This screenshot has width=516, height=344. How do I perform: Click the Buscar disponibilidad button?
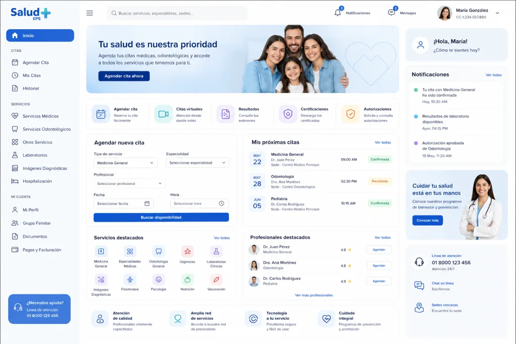[161, 218]
